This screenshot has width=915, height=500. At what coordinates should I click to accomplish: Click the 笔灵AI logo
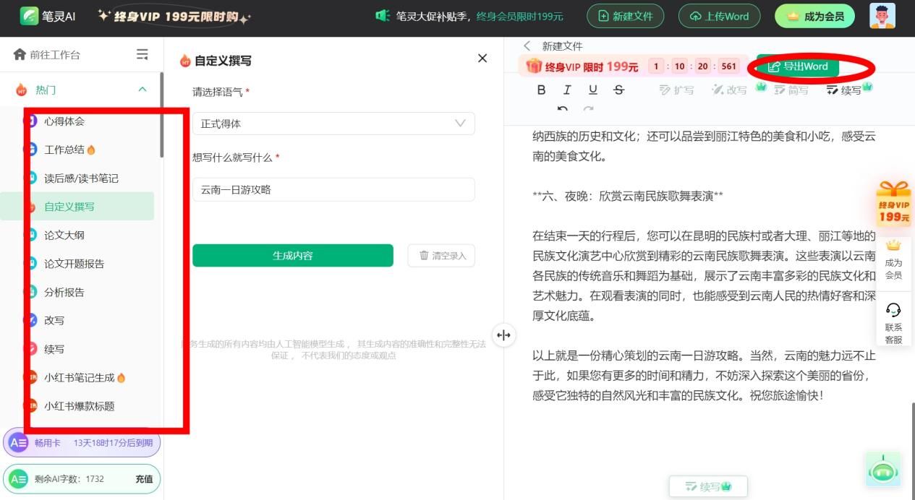48,15
